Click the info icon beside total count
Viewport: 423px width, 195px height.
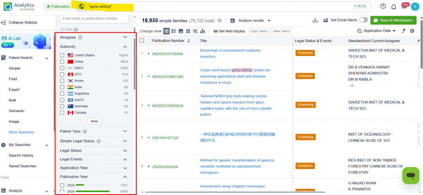click(220, 21)
